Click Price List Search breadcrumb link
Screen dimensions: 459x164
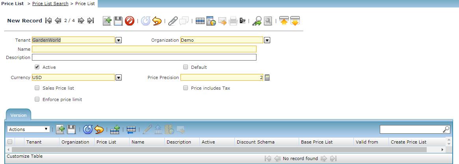(x=50, y=4)
